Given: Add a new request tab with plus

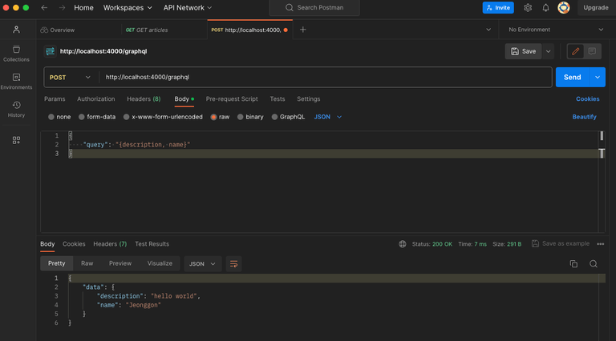Looking at the screenshot, I should (303, 30).
